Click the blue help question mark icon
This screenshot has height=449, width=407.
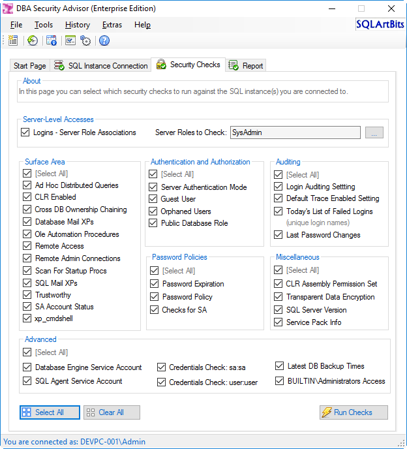coord(104,40)
